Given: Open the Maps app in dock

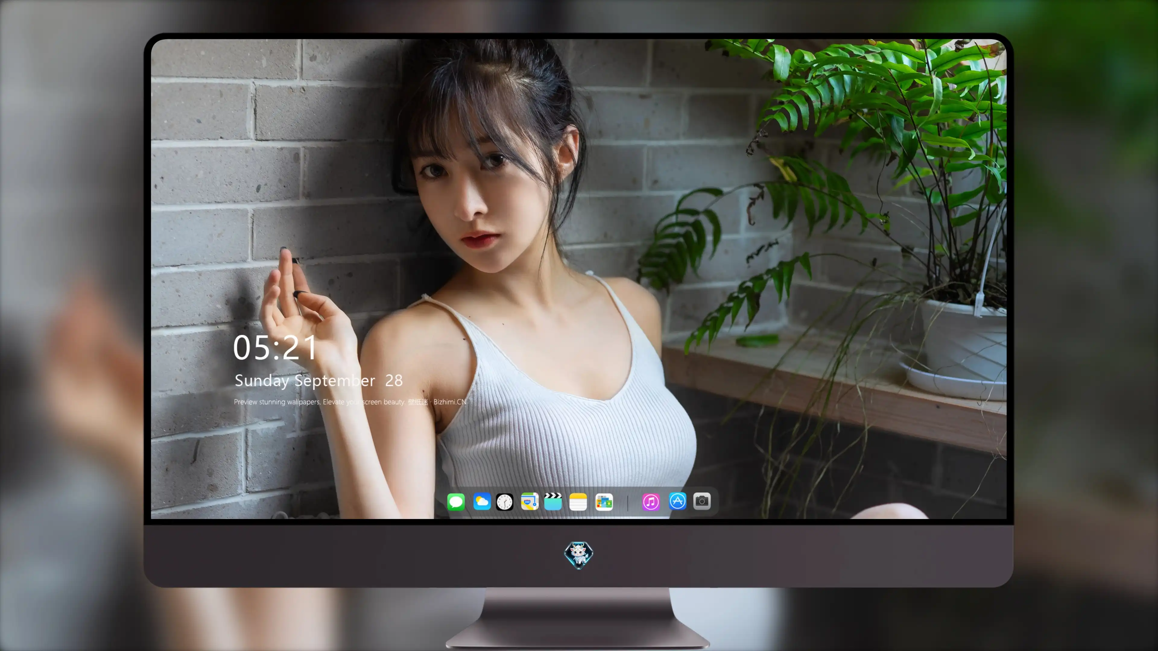Looking at the screenshot, I should (530, 502).
